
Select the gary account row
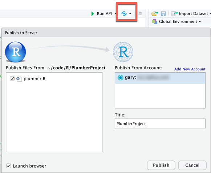tap(160, 78)
